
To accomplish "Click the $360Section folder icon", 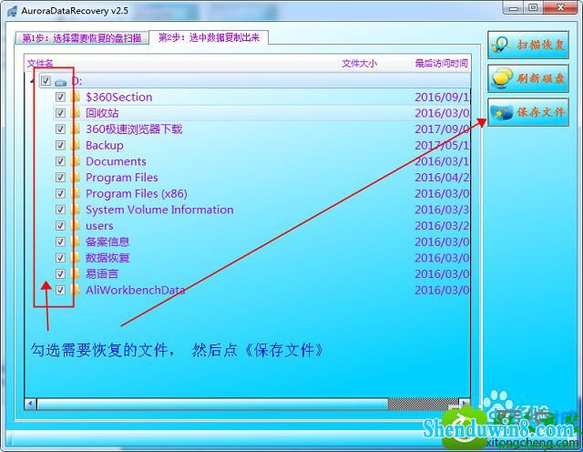I will click(75, 98).
